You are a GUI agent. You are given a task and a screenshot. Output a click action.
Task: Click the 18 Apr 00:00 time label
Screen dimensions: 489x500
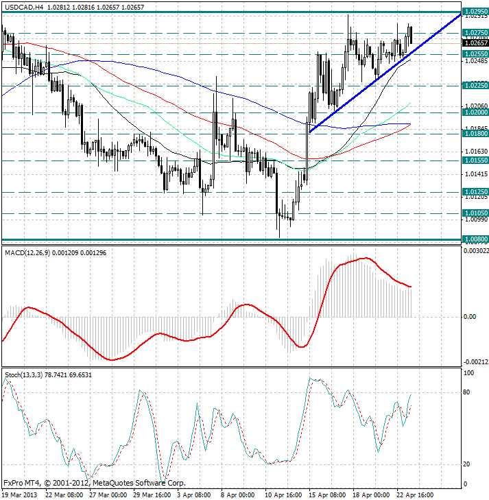pos(371,495)
